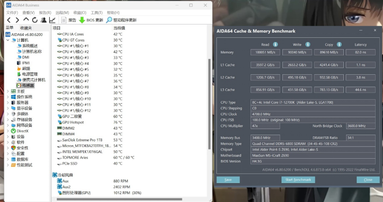The width and height of the screenshot is (383, 202).
Task: Click the Memory Read value field
Action: tap(265, 52)
